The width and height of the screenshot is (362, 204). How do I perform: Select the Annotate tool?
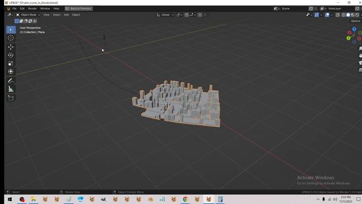(11, 80)
